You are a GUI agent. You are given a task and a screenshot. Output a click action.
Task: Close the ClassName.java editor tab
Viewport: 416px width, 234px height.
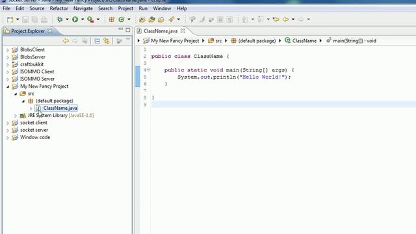pos(183,31)
